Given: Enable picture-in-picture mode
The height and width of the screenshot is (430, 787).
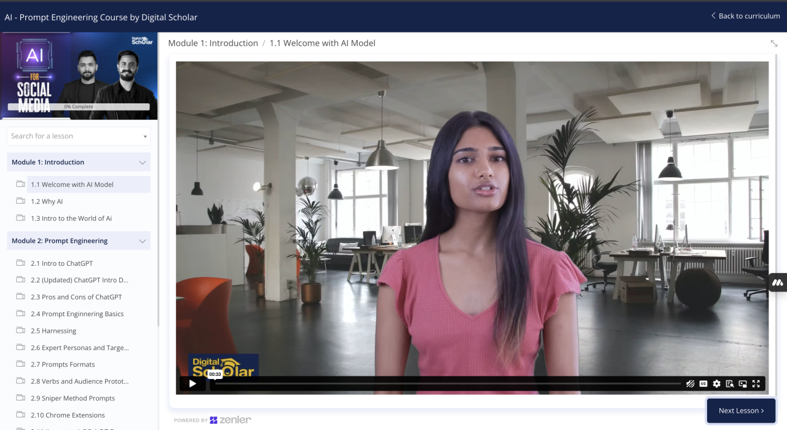Looking at the screenshot, I should point(743,384).
